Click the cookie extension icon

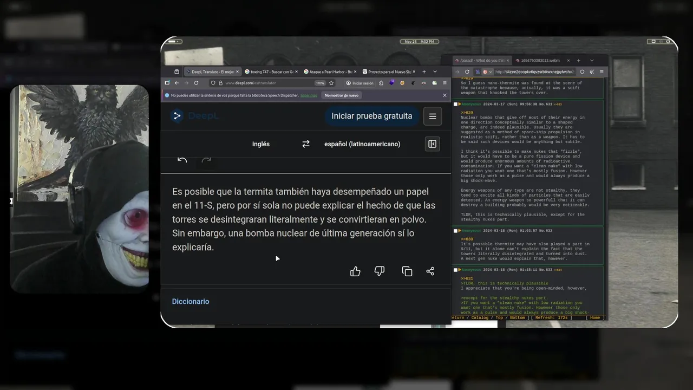click(x=402, y=83)
